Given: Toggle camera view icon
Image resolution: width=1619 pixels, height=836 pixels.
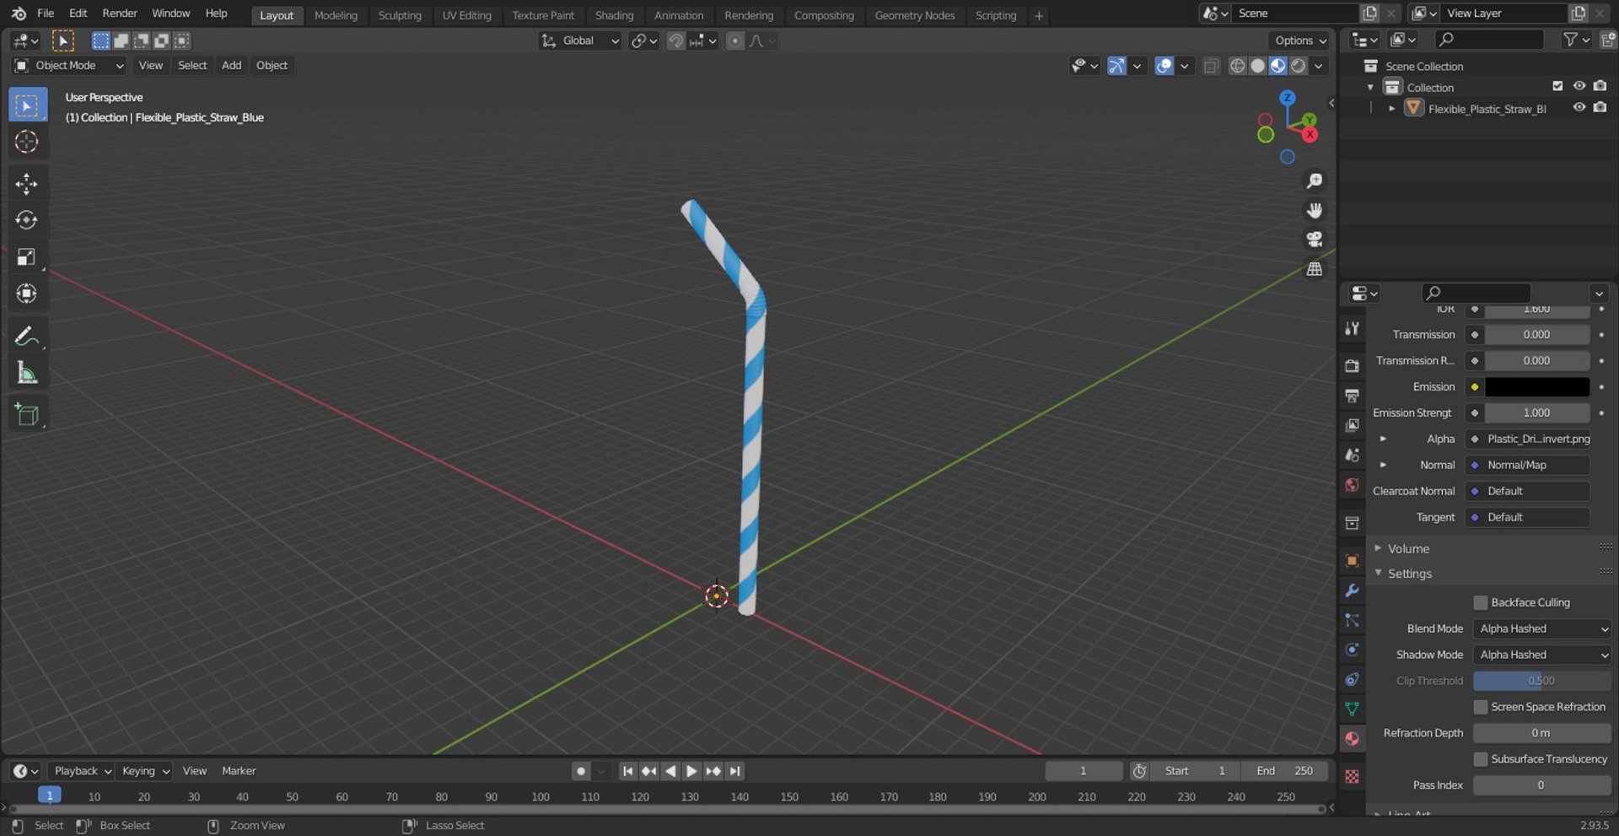Looking at the screenshot, I should (x=1314, y=240).
